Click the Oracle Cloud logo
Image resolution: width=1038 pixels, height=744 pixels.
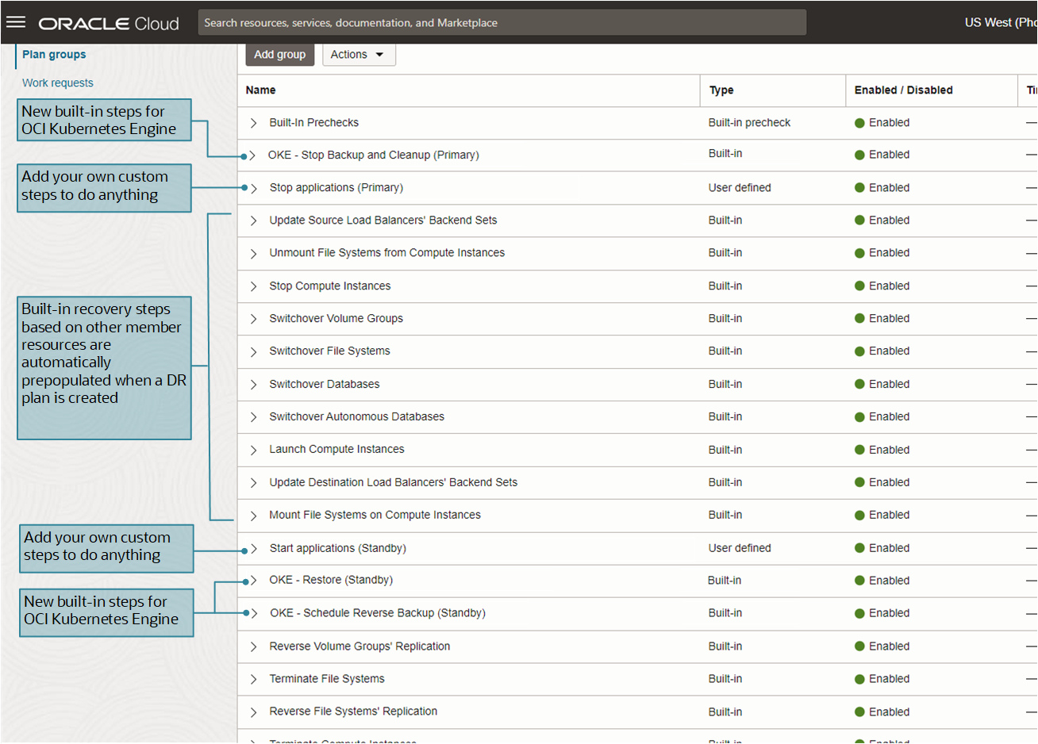(108, 22)
